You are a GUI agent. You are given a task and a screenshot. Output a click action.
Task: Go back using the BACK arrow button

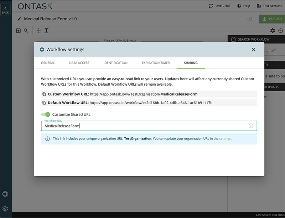click(x=5, y=10)
